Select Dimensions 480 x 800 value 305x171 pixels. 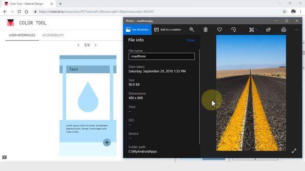tap(135, 98)
